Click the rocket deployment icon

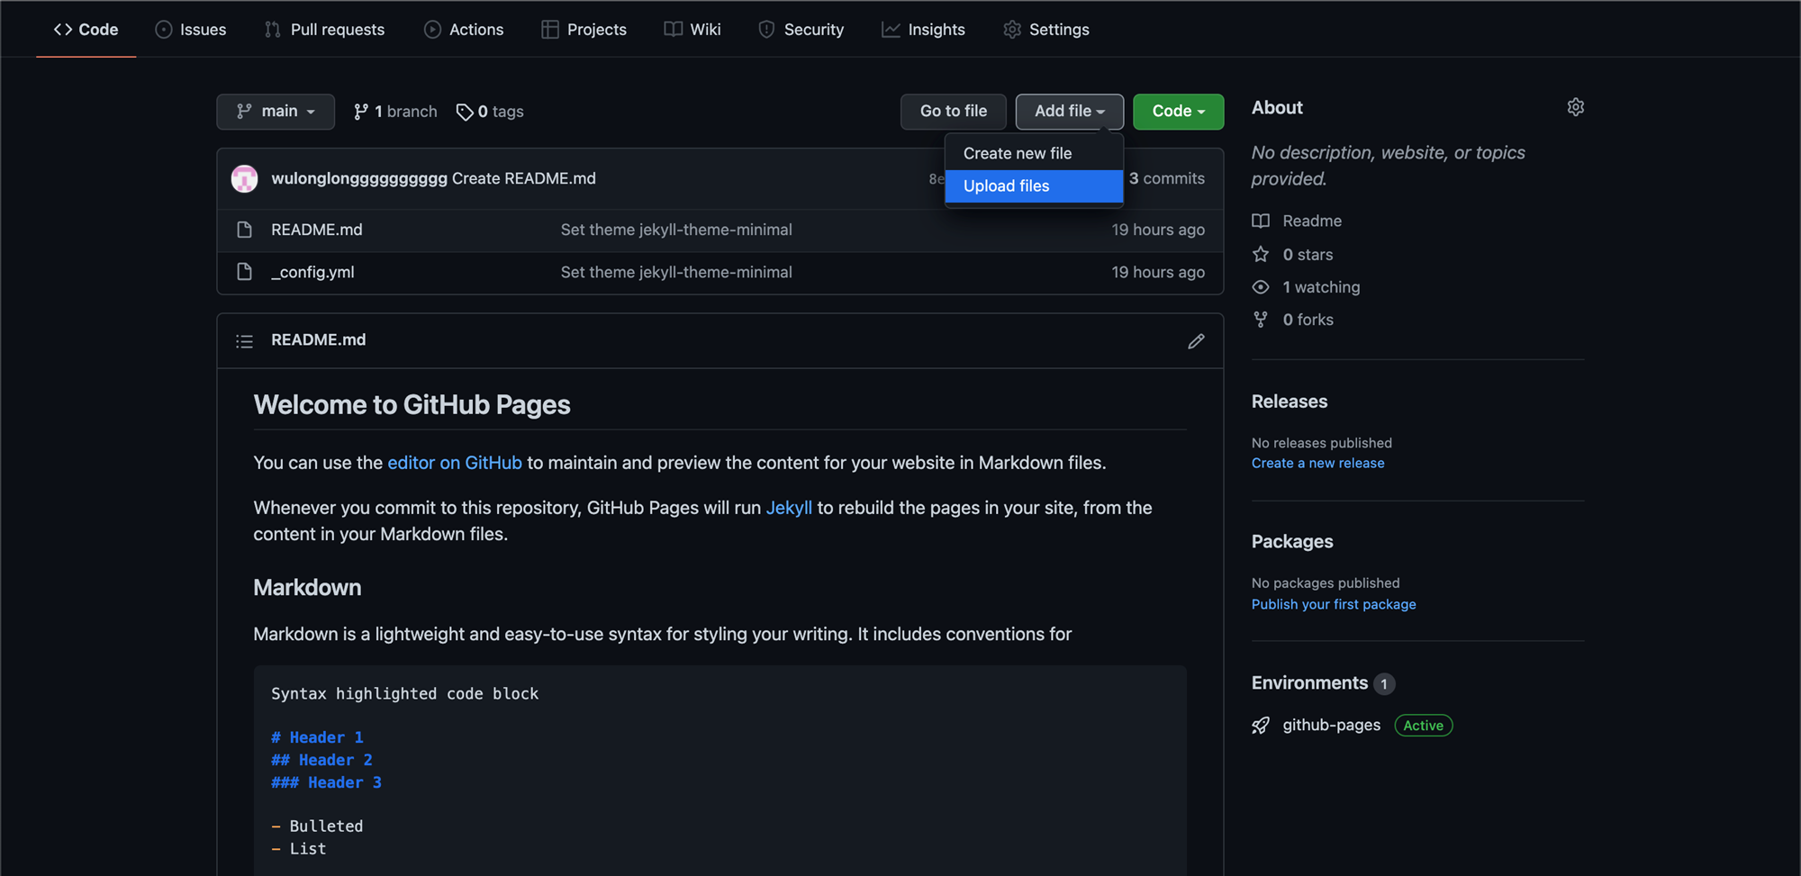pyautogui.click(x=1261, y=726)
